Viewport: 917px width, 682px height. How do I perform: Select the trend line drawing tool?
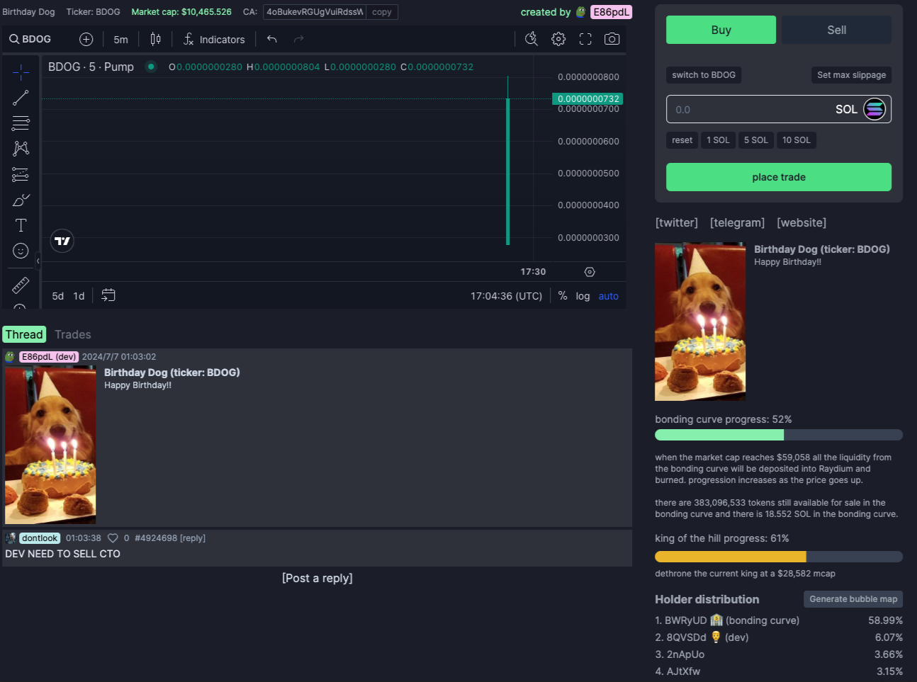21,98
